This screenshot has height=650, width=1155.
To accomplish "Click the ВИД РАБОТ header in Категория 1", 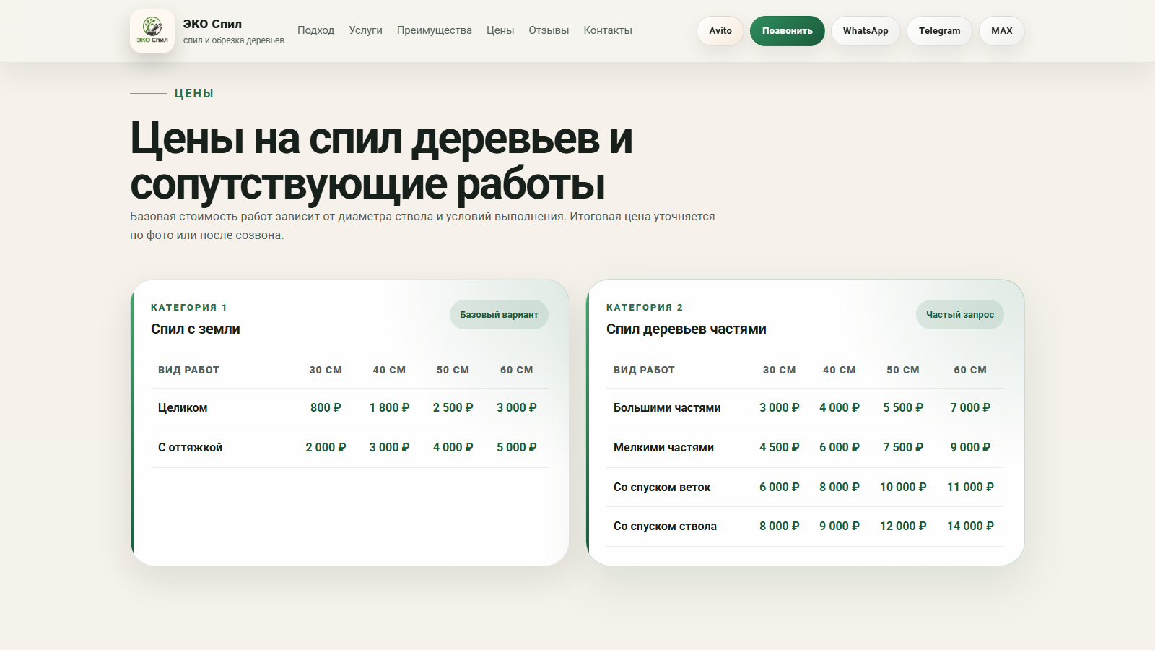I will point(188,370).
